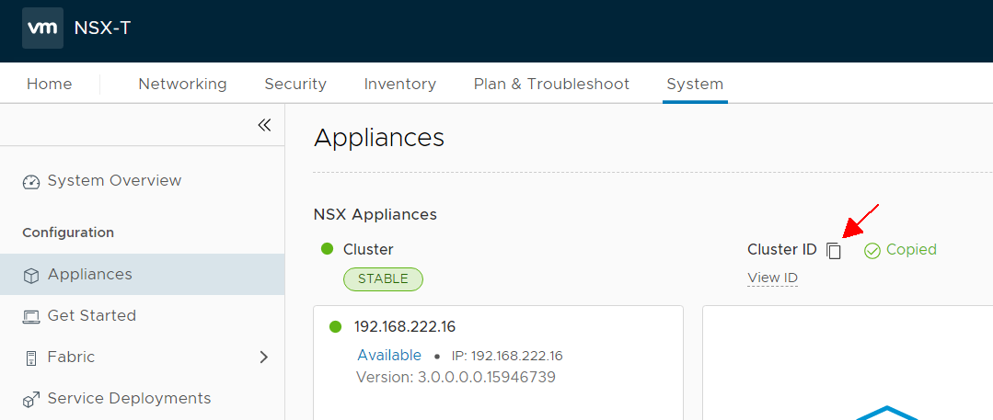993x420 pixels.
Task: Expand the Fabric submenu arrow
Action: (x=265, y=358)
